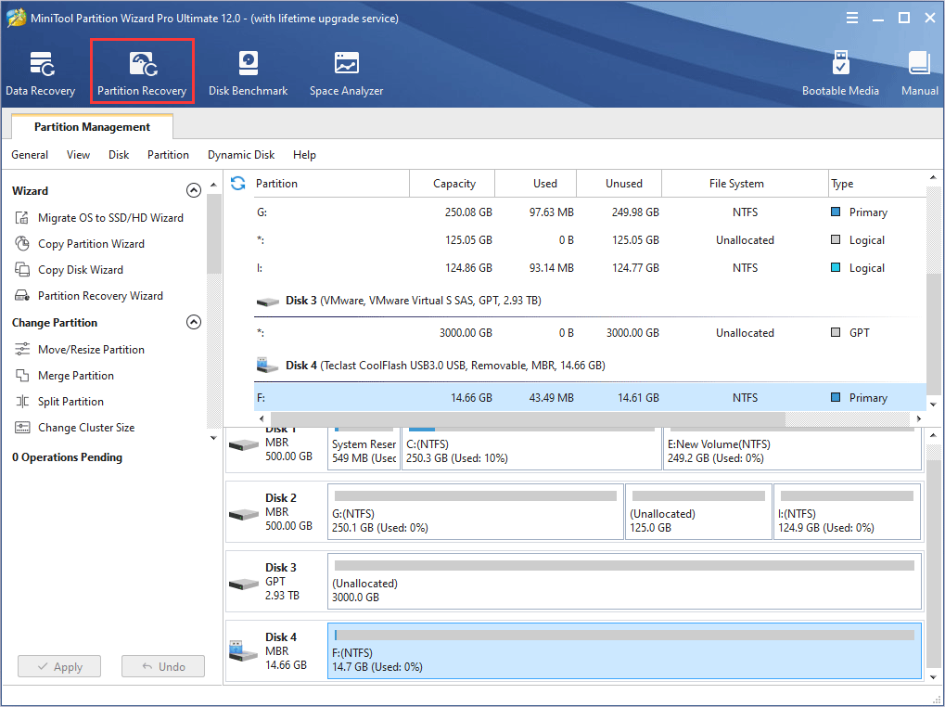Click the GPT color swatch in the Disk 3 row

pyautogui.click(x=836, y=332)
